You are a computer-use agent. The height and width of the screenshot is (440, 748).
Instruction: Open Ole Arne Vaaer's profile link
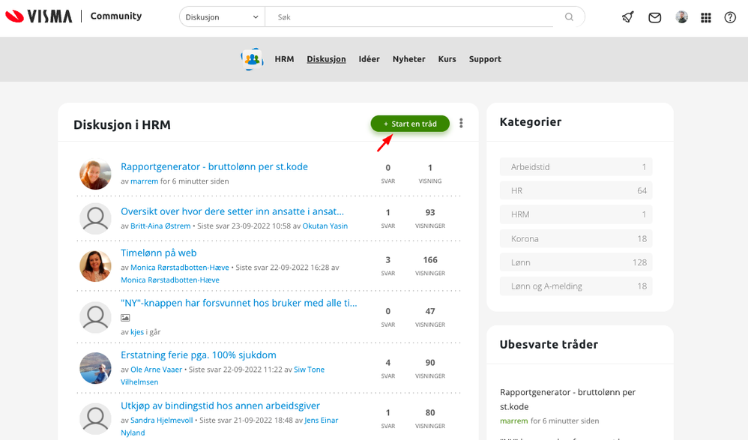(157, 370)
